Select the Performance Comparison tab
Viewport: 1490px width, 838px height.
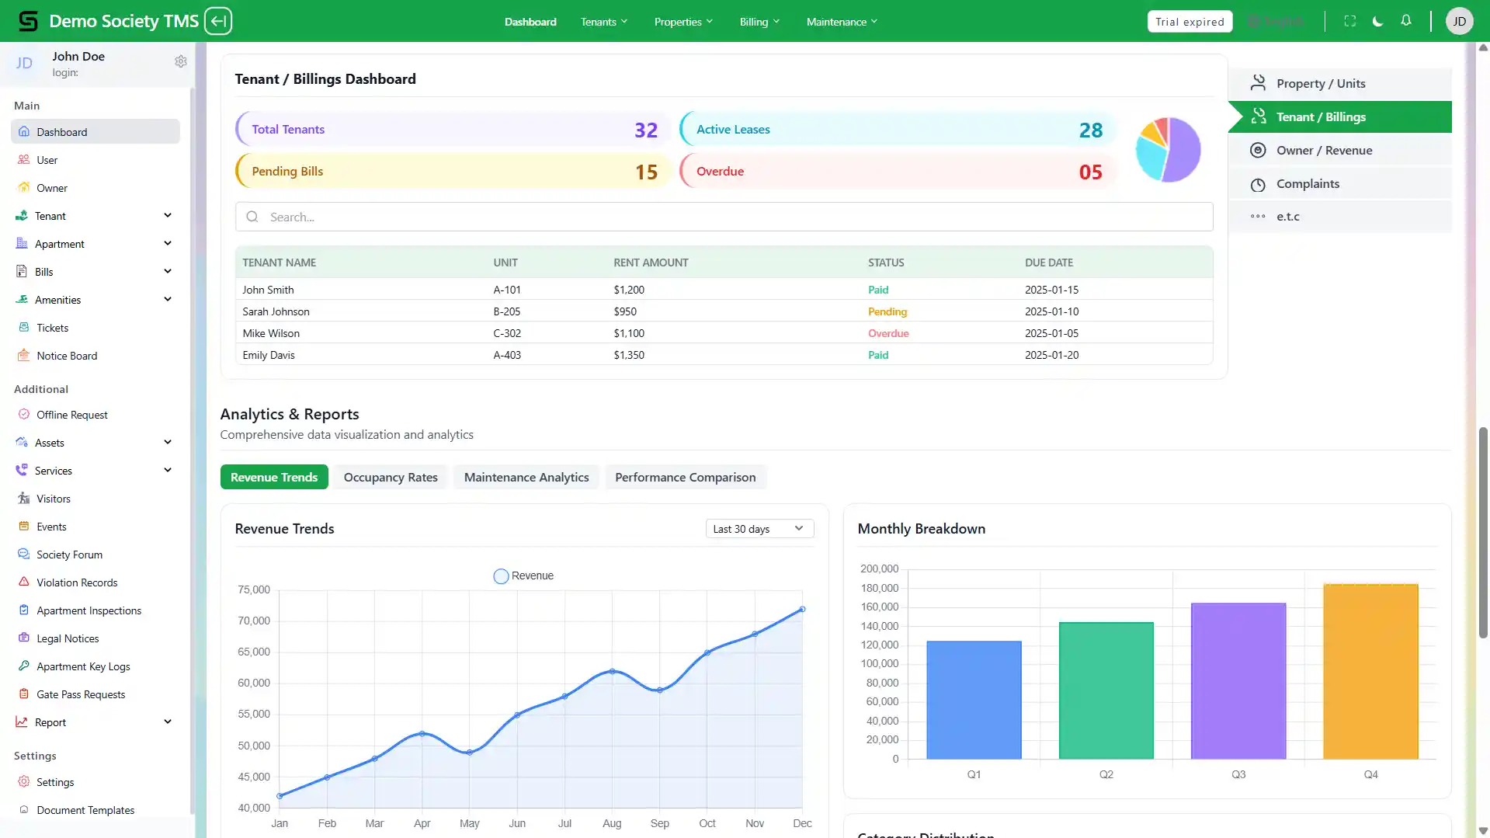(685, 477)
